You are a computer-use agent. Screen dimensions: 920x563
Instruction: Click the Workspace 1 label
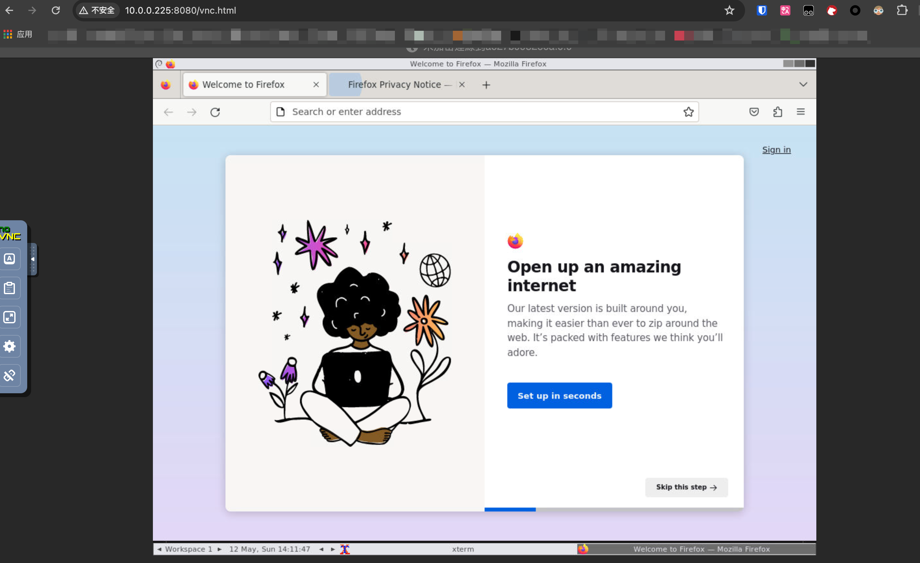[x=189, y=549]
